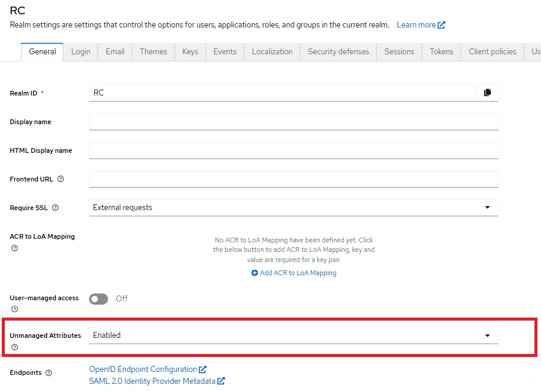Switch to the Login tab
The width and height of the screenshot is (541, 391).
(81, 51)
